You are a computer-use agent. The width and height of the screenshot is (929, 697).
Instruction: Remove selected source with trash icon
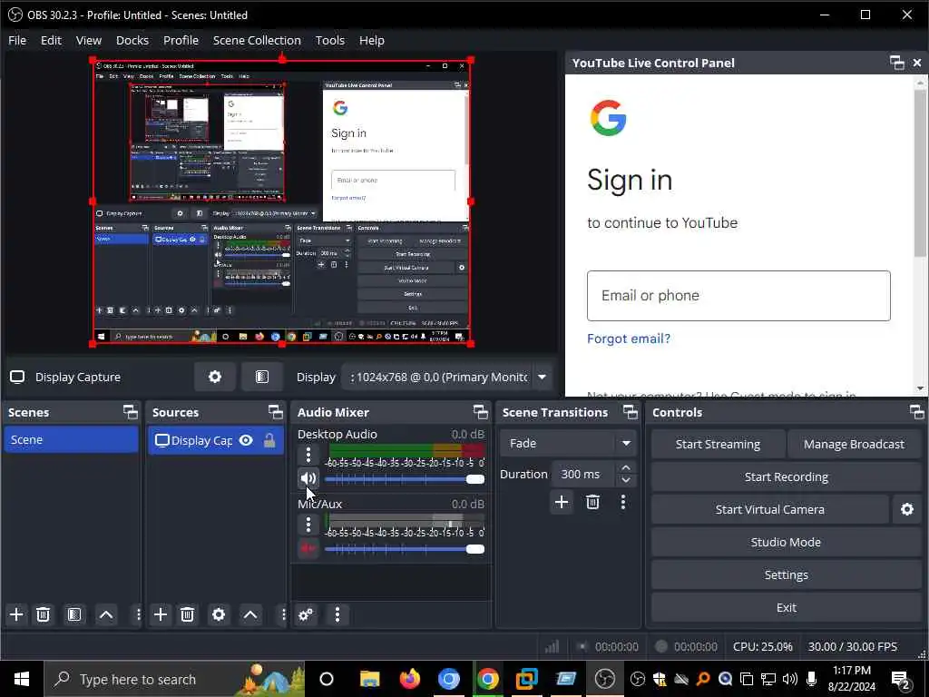[187, 614]
